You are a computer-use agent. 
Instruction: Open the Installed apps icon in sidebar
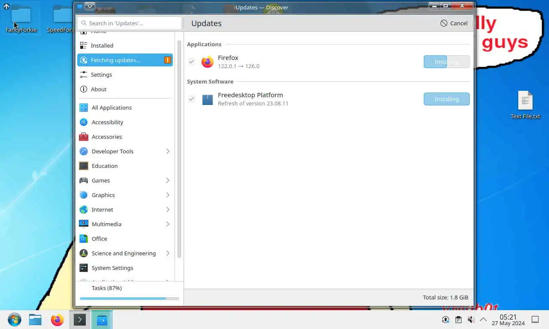[x=84, y=45]
